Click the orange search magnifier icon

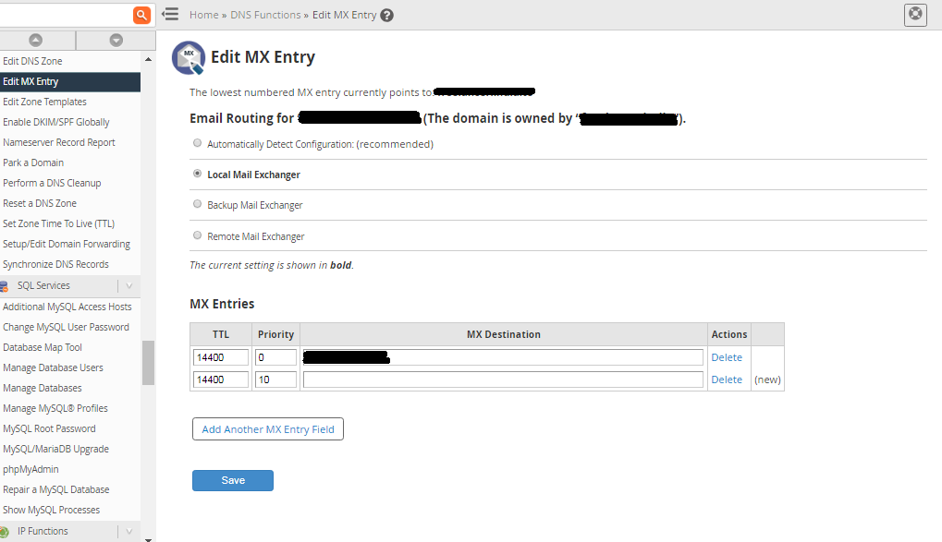pos(141,15)
